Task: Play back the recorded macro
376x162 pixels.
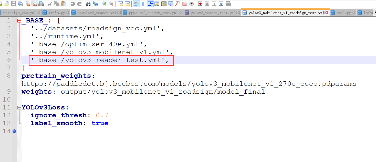Action: pos(214,4)
